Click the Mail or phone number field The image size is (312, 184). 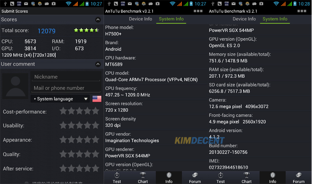click(x=66, y=88)
